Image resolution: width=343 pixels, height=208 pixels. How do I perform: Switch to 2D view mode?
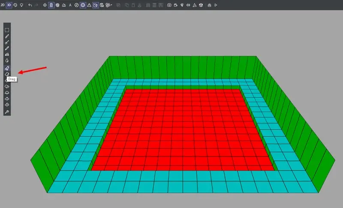point(3,5)
